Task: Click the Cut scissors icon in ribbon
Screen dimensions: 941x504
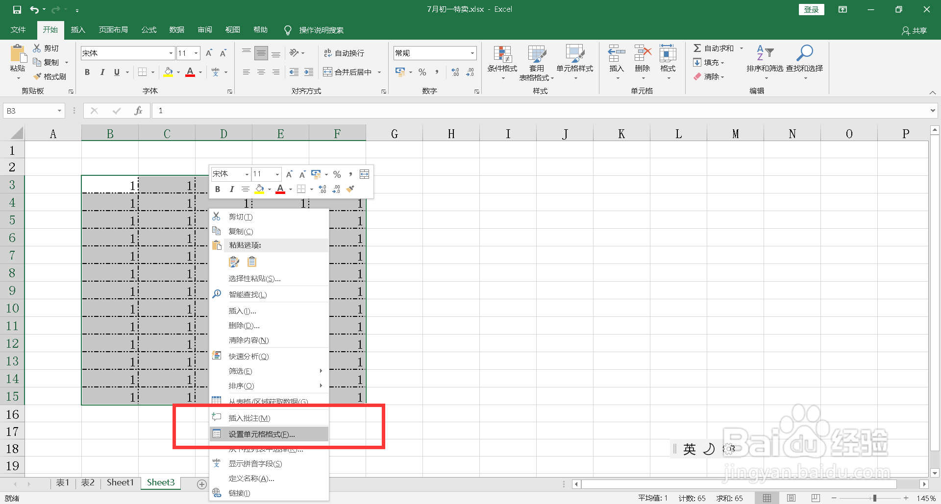Action: (37, 48)
